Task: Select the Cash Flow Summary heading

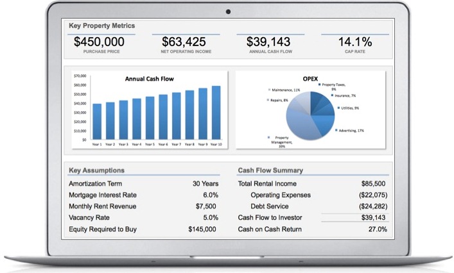Action: pyautogui.click(x=270, y=170)
